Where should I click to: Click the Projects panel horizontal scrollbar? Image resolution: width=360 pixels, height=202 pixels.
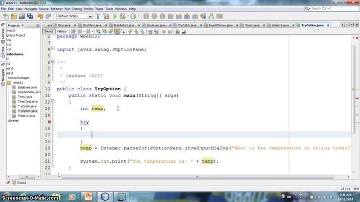click(26, 177)
